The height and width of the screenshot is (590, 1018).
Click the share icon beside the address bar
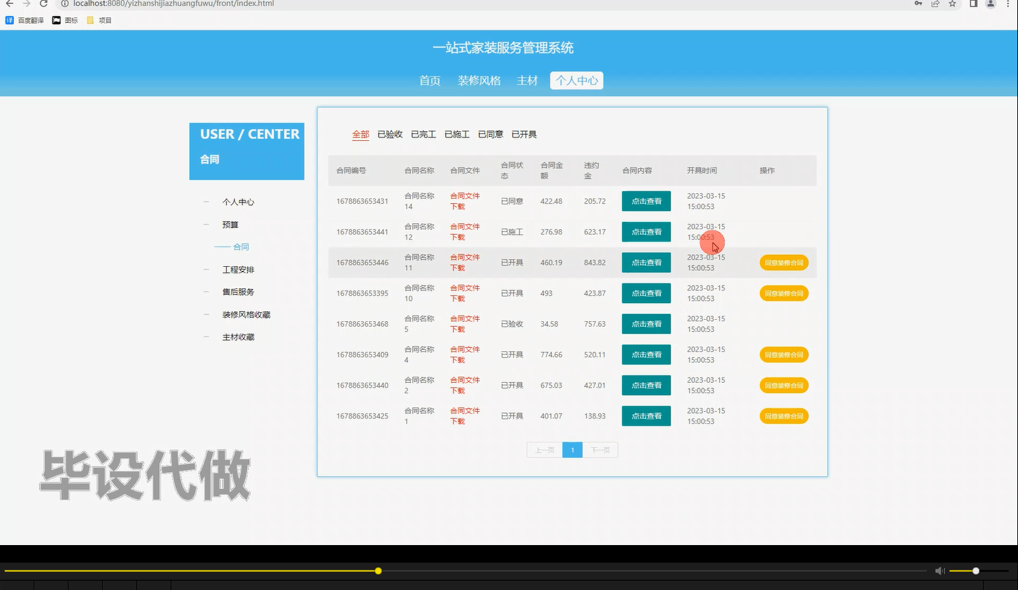pyautogui.click(x=935, y=4)
